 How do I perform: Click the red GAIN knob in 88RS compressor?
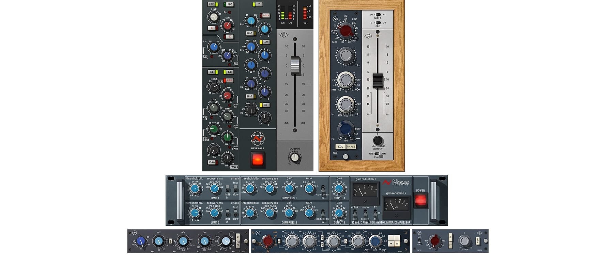pos(227,96)
